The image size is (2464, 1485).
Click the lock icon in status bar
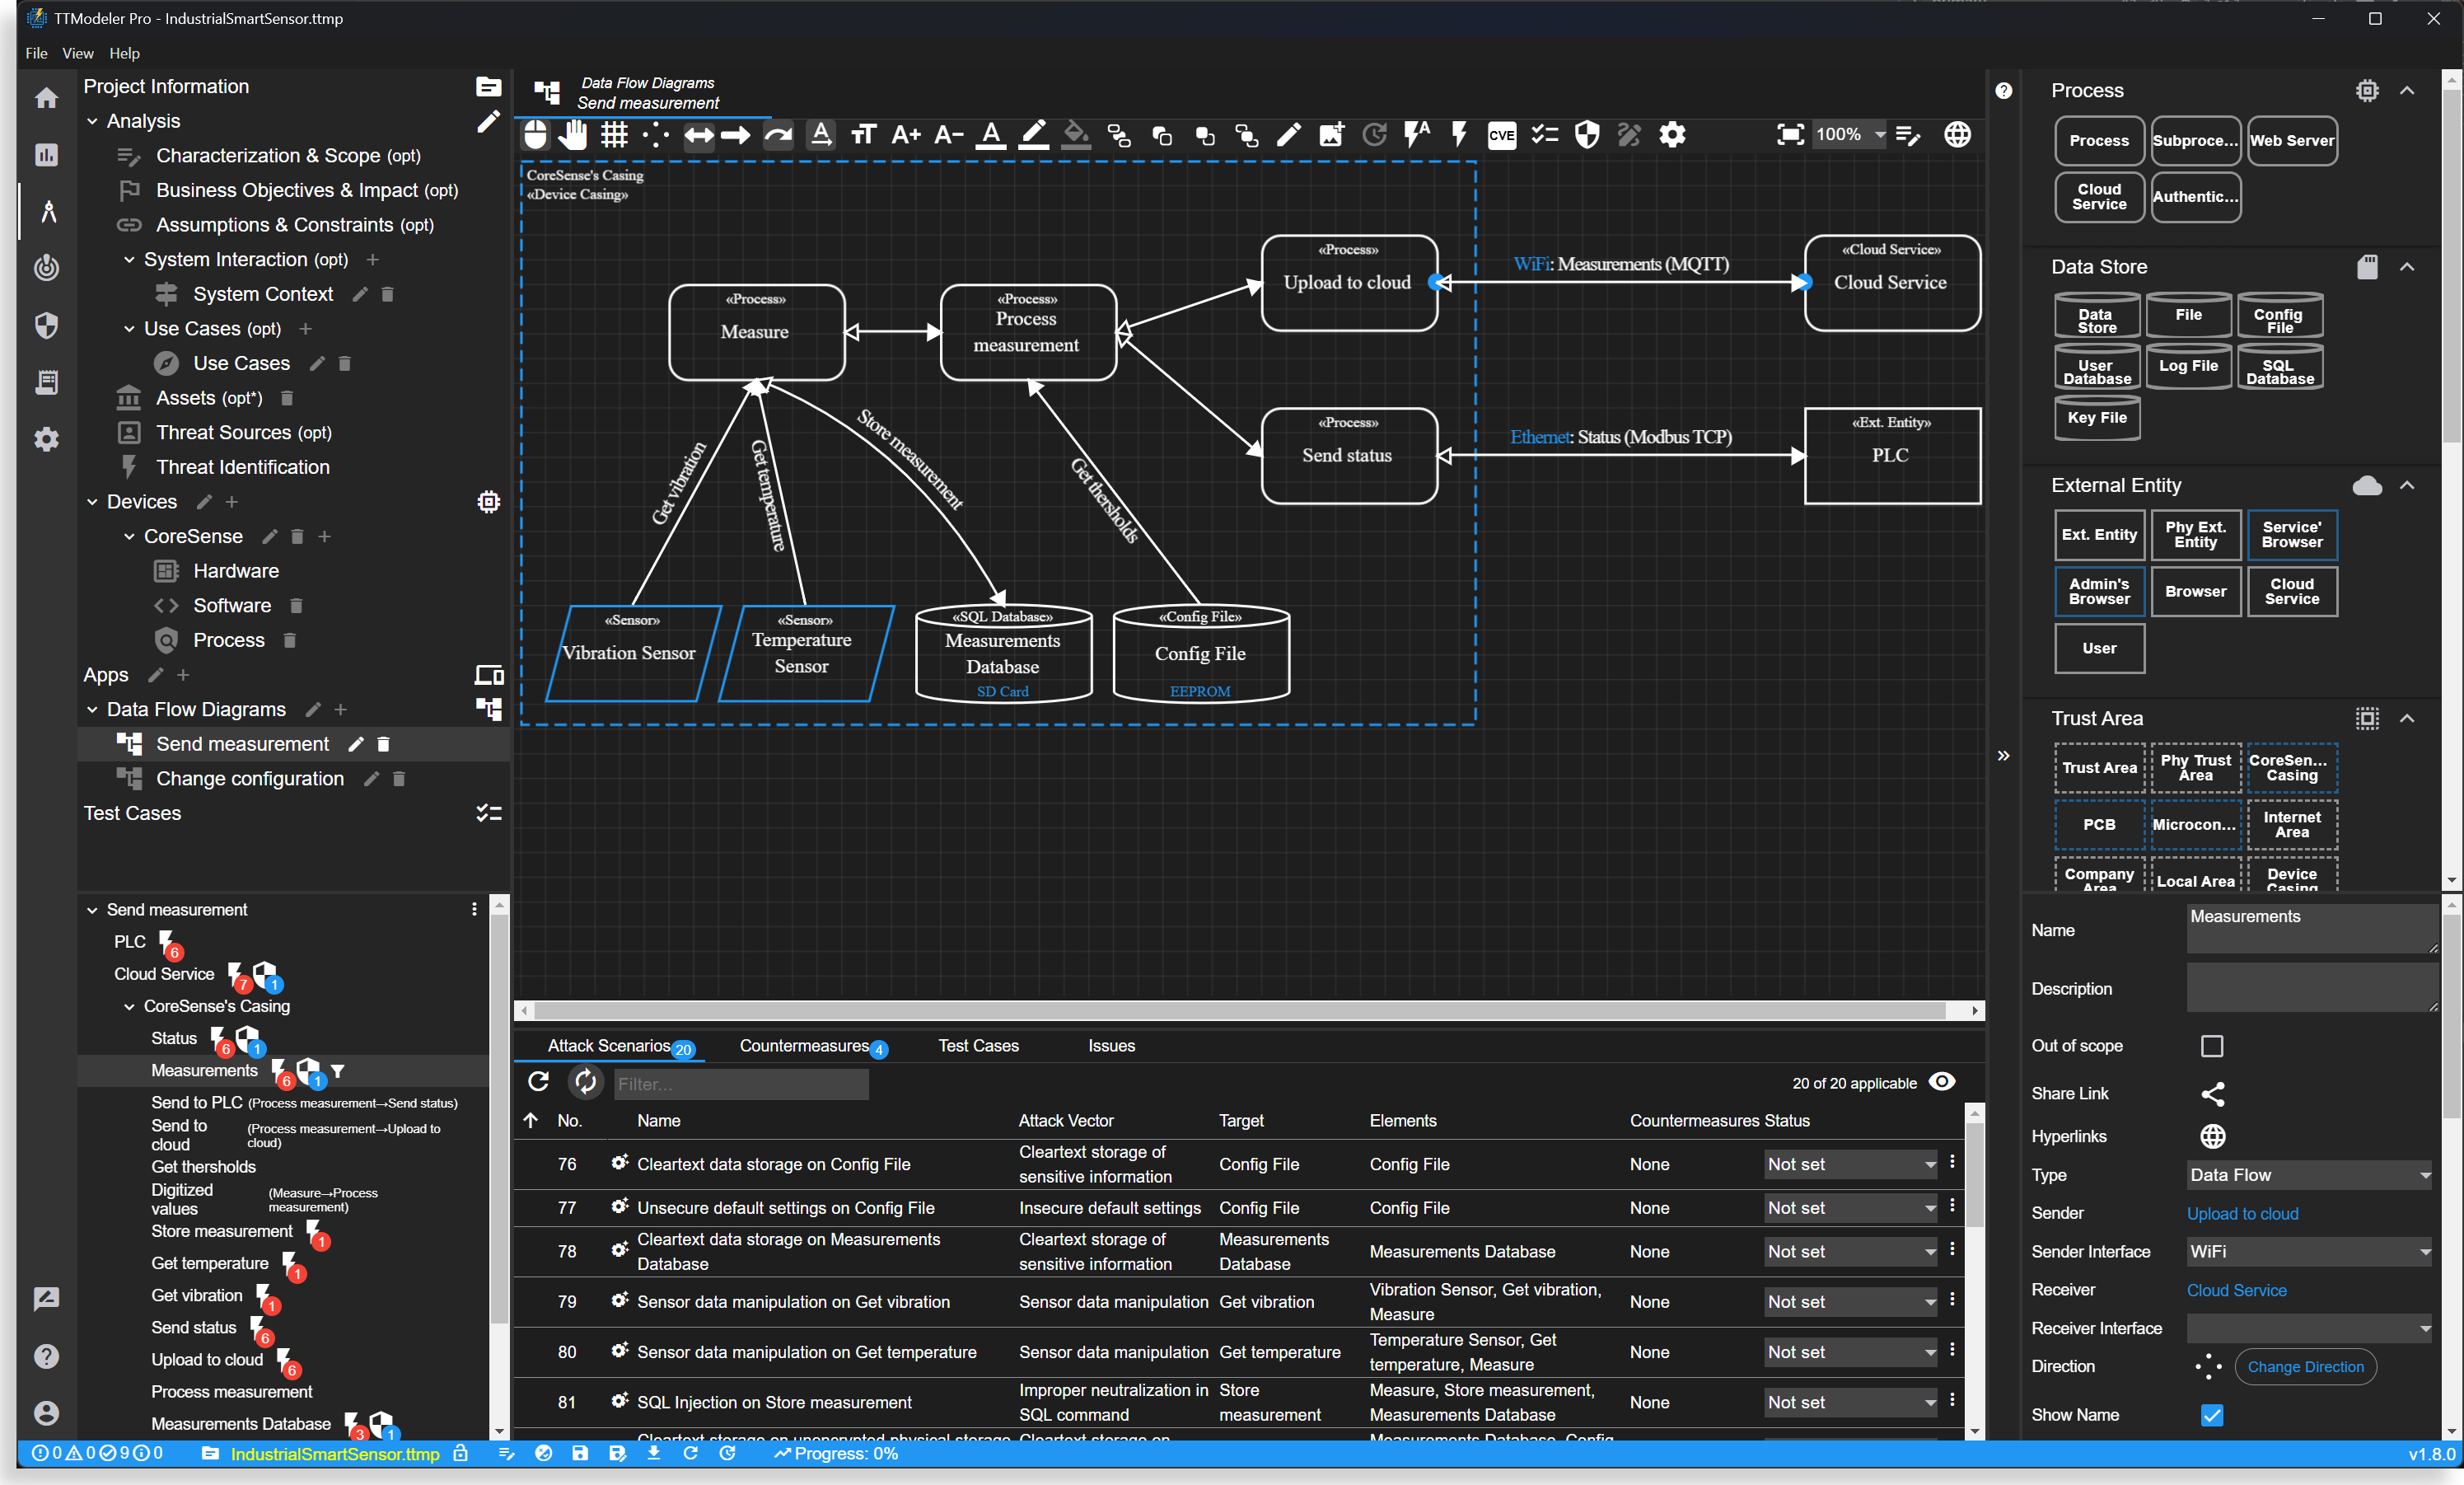click(461, 1454)
